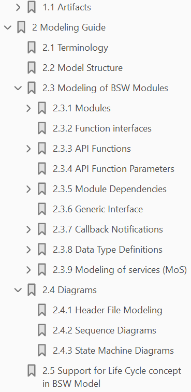This screenshot has width=191, height=392.
Task: Expand the 1.1 Artifacts bookmark
Action: [18, 7]
